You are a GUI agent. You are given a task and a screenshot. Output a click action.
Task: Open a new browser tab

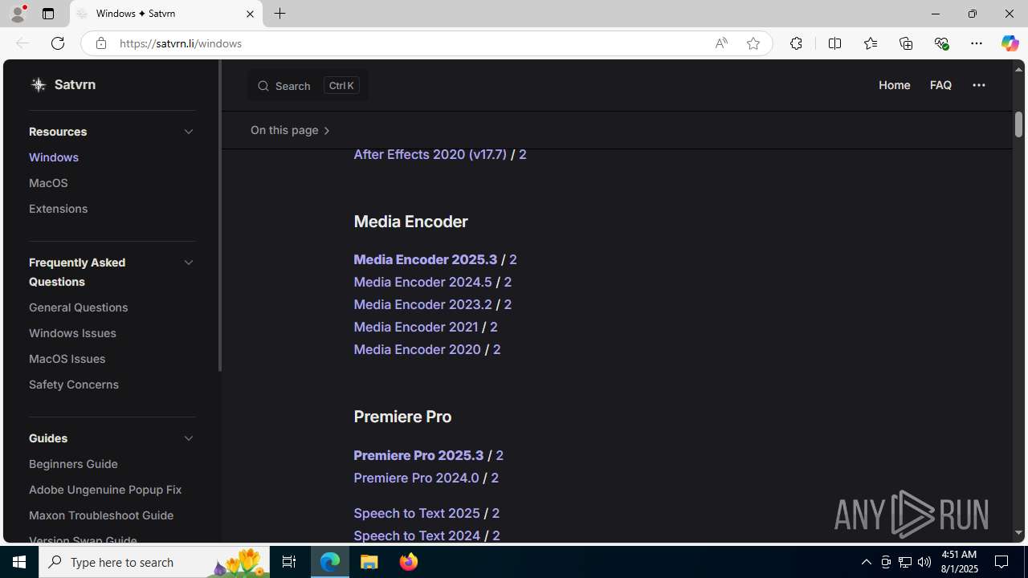click(279, 14)
